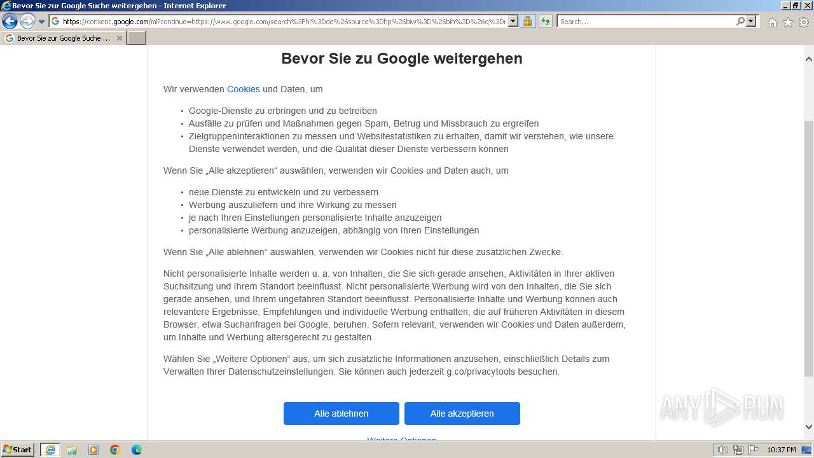
Task: Open the Cookies link
Action: click(243, 89)
